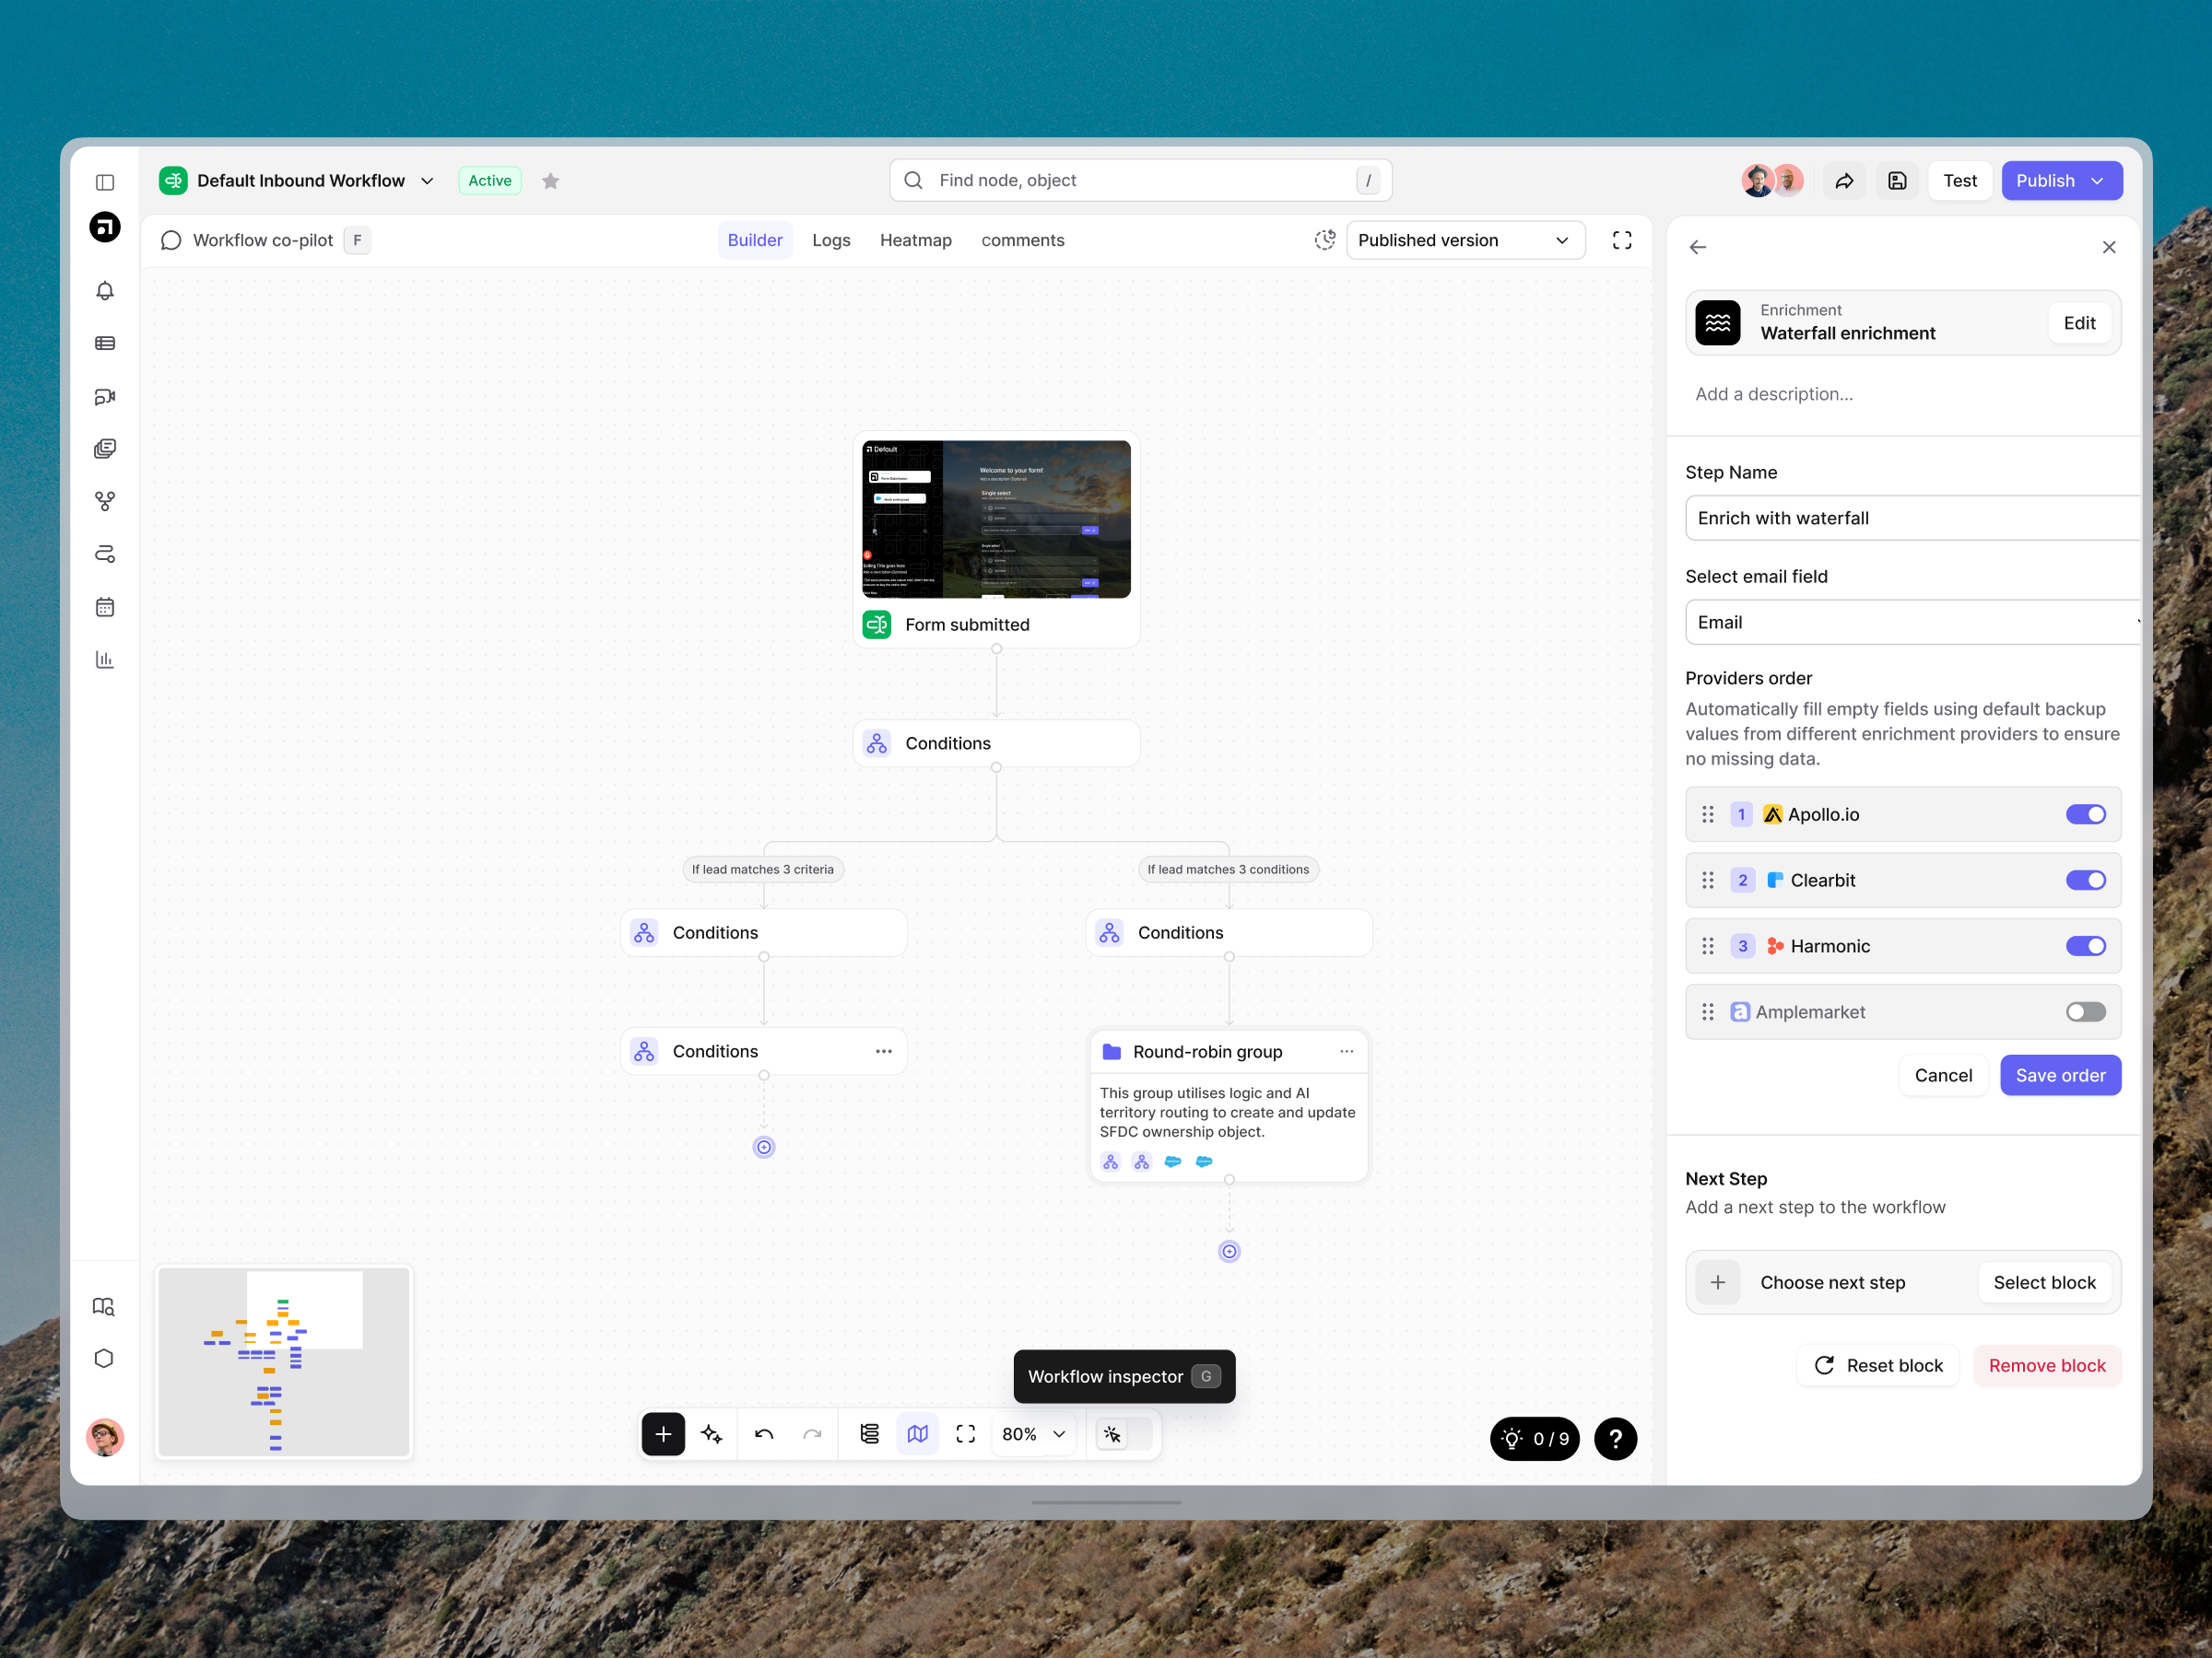The height and width of the screenshot is (1658, 2212).
Task: Select the video recordings sidebar icon
Action: click(x=105, y=396)
